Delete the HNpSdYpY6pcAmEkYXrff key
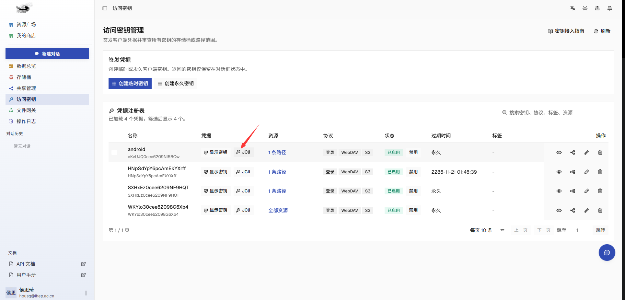Screen dimensions: 625x300 point(600,172)
